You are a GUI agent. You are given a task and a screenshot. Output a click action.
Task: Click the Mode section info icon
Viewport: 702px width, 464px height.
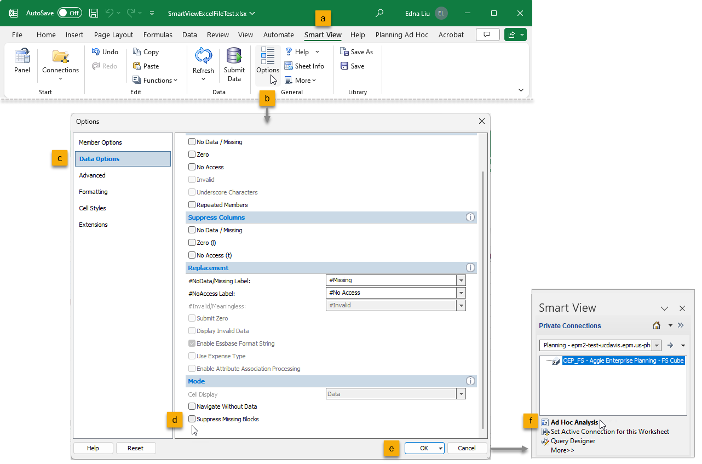point(470,381)
